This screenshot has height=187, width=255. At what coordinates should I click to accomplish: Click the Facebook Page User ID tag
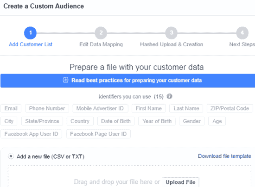98,134
